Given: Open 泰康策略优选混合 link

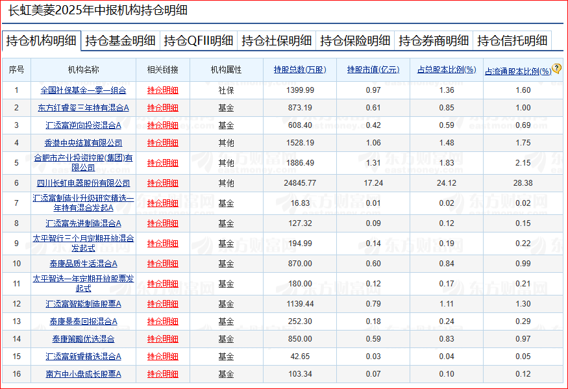Looking at the screenshot, I should pos(83,339).
